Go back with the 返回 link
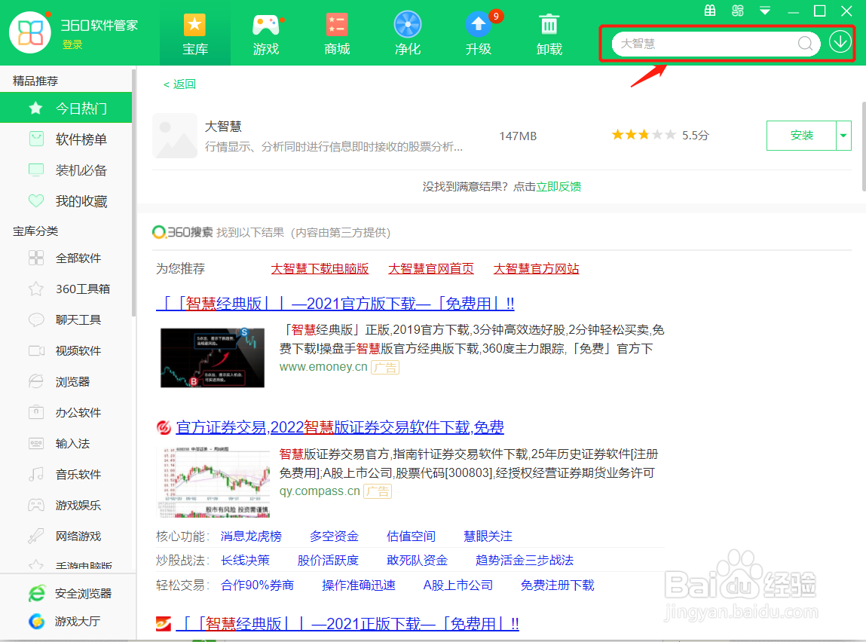This screenshot has height=642, width=866. pos(179,84)
